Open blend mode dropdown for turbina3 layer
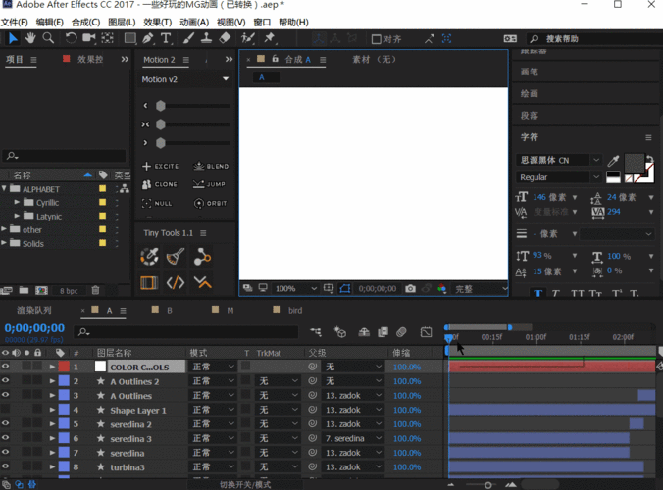 click(213, 467)
